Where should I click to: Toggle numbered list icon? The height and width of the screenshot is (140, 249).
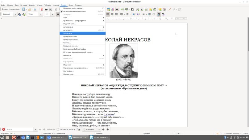click(127, 14)
